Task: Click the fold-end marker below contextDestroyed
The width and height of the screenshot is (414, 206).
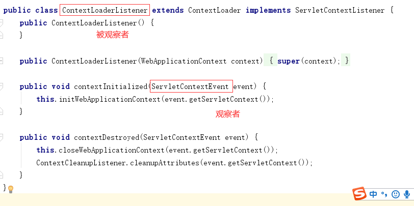Action: [x=1, y=175]
